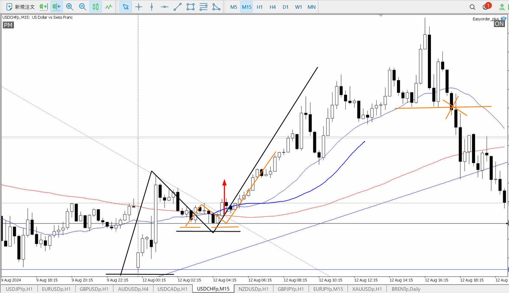This screenshot has height=293, width=509.
Task: Click the 9 Aug 2024 date label
Action: [x=11, y=280]
